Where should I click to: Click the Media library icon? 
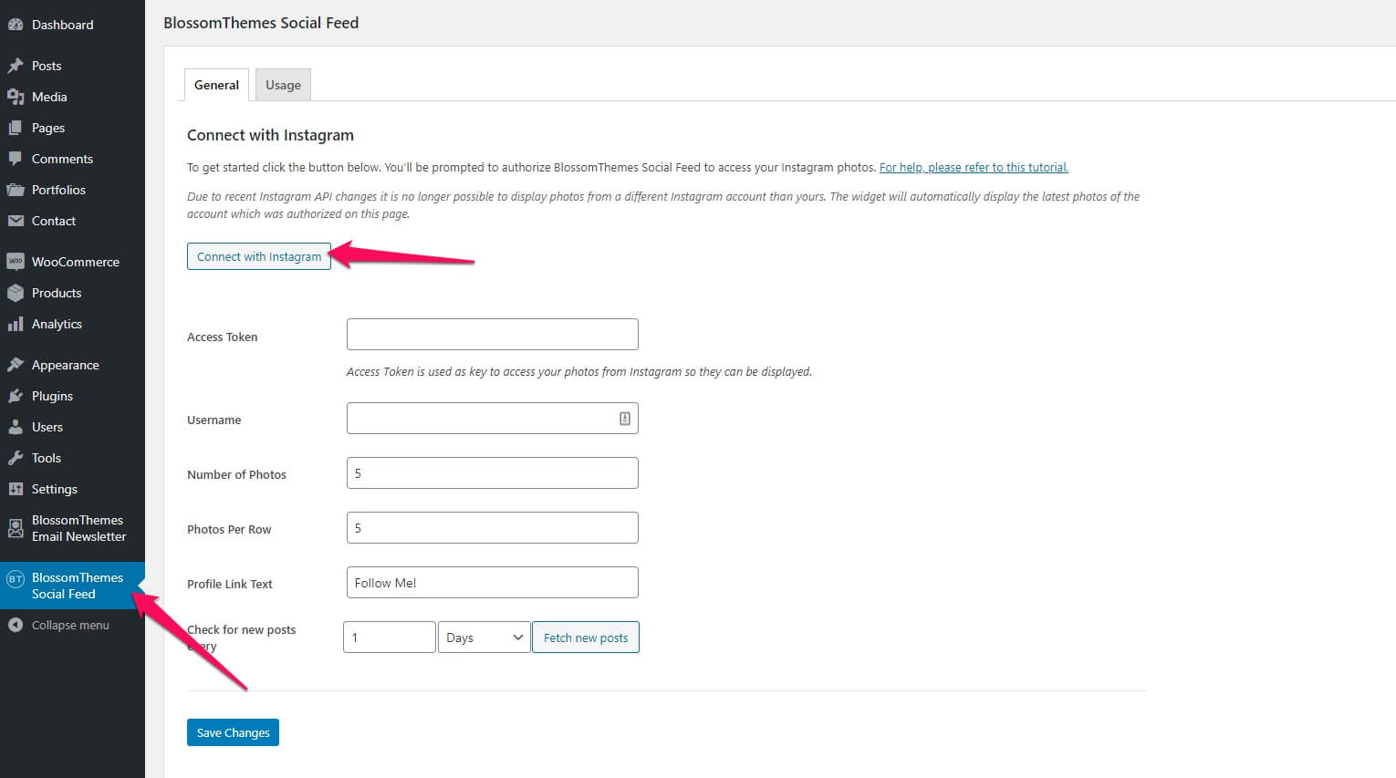16,97
